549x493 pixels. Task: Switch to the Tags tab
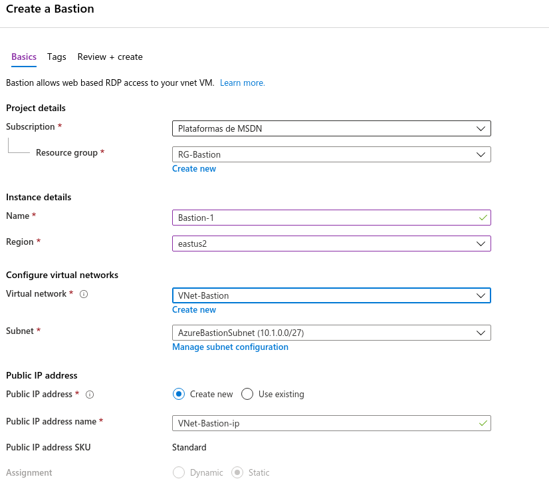coord(56,57)
